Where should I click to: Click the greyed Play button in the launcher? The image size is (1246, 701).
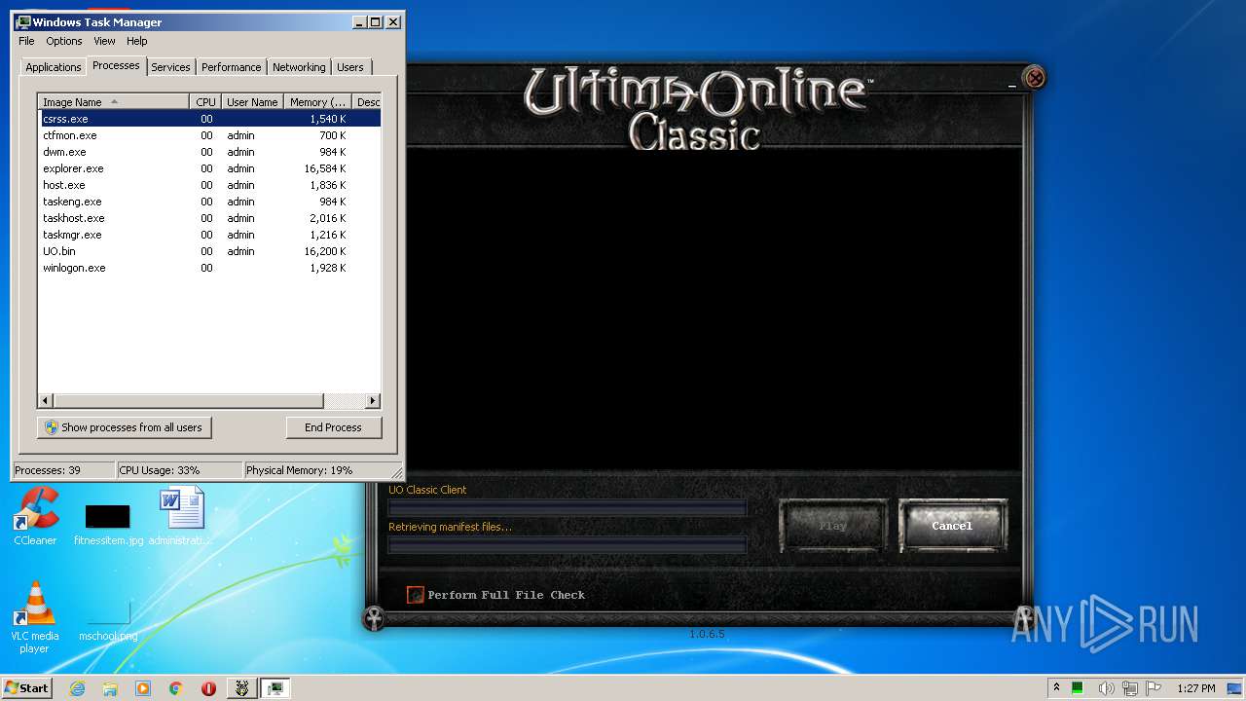click(833, 526)
